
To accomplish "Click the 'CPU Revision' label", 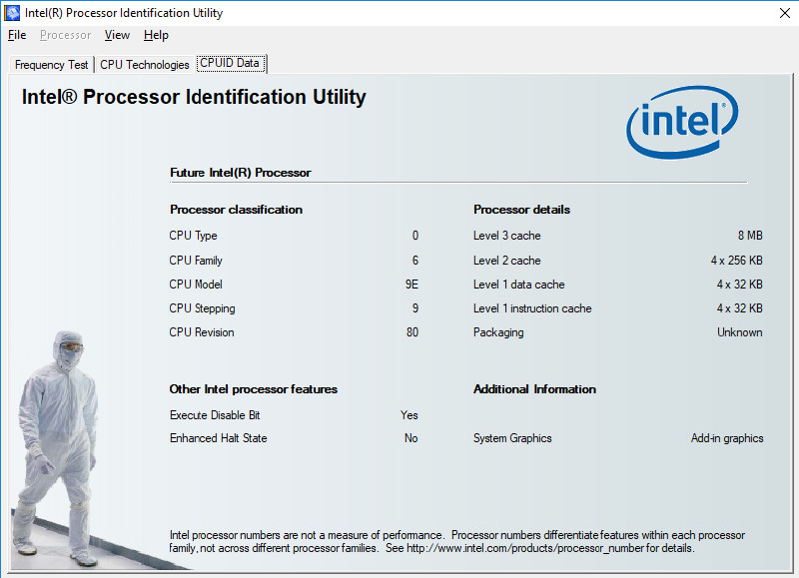I will pos(202,332).
